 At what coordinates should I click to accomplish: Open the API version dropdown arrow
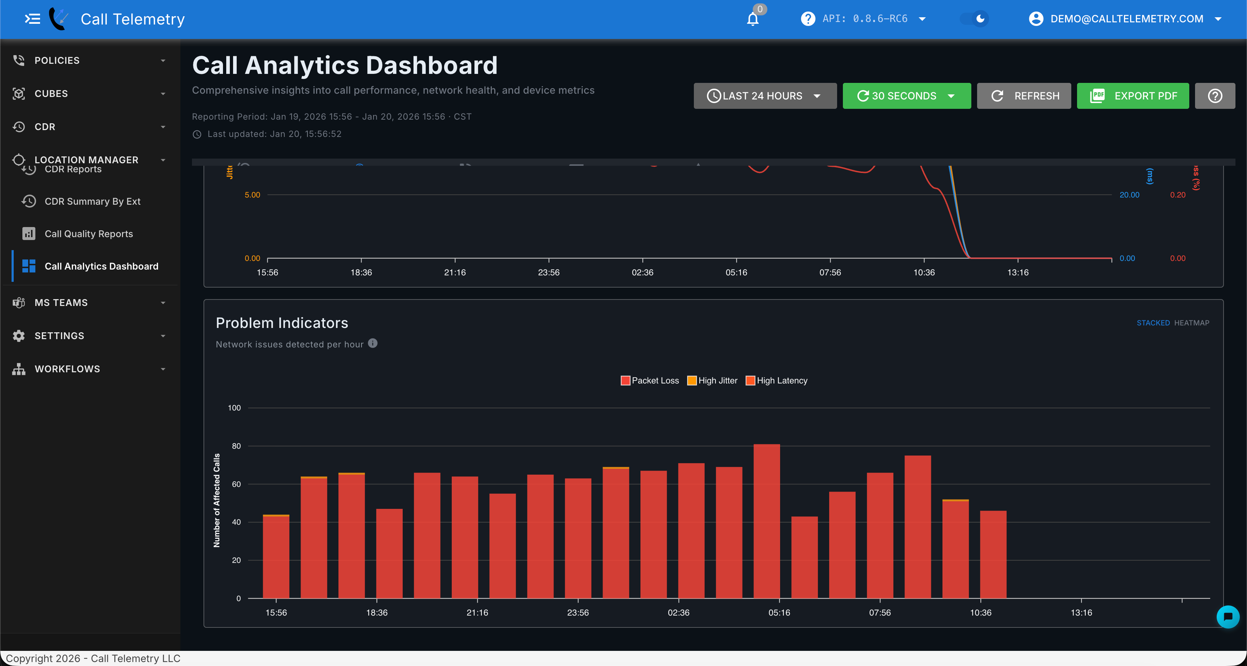coord(922,19)
